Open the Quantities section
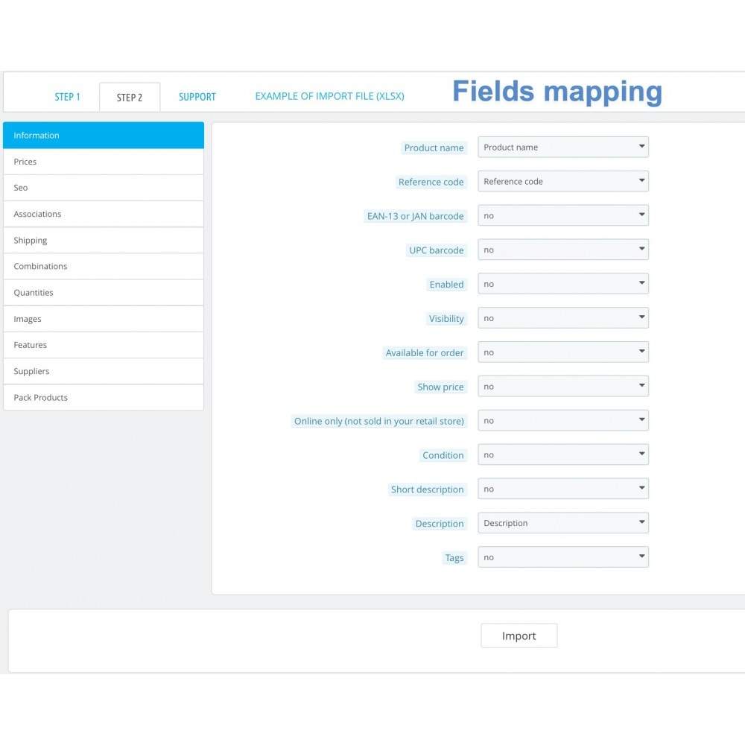The image size is (745, 745). coord(104,293)
